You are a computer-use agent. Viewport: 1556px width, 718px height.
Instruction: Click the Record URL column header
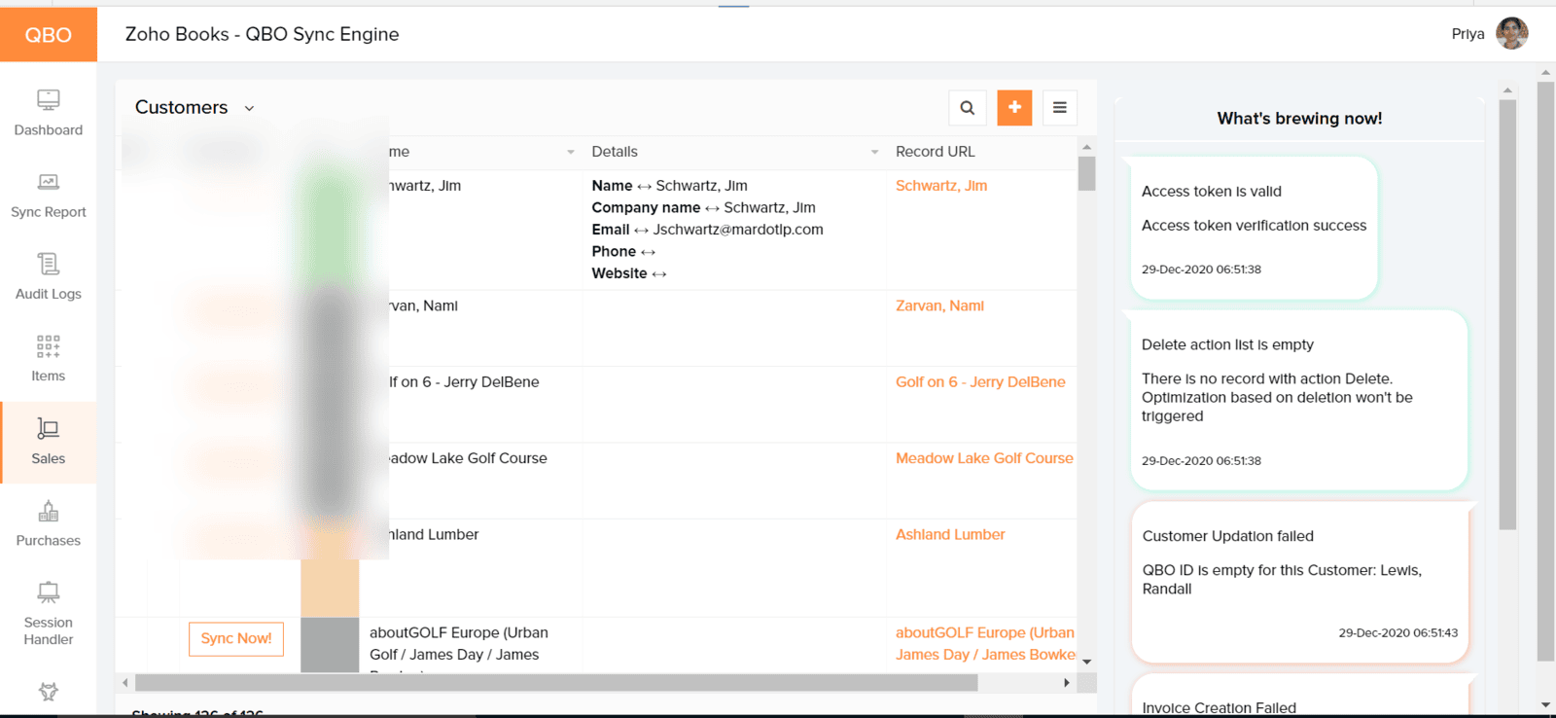[936, 152]
